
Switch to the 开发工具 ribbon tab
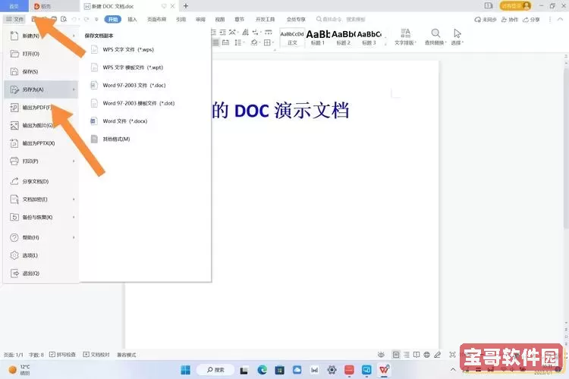[266, 19]
